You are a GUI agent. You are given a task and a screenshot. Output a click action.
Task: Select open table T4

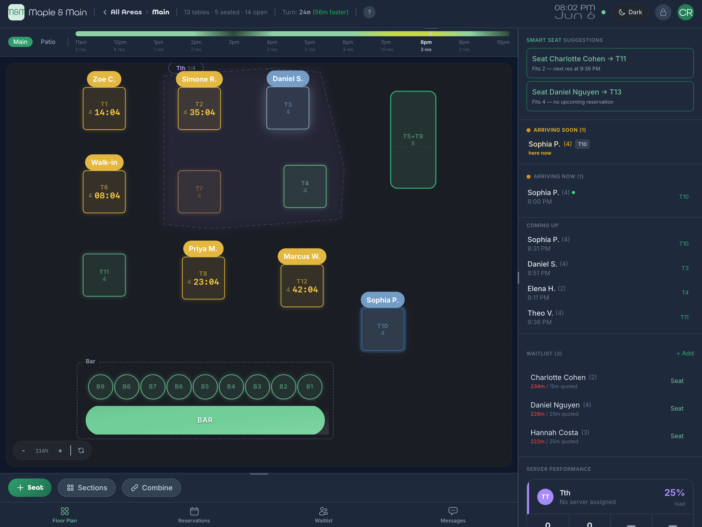coord(305,186)
